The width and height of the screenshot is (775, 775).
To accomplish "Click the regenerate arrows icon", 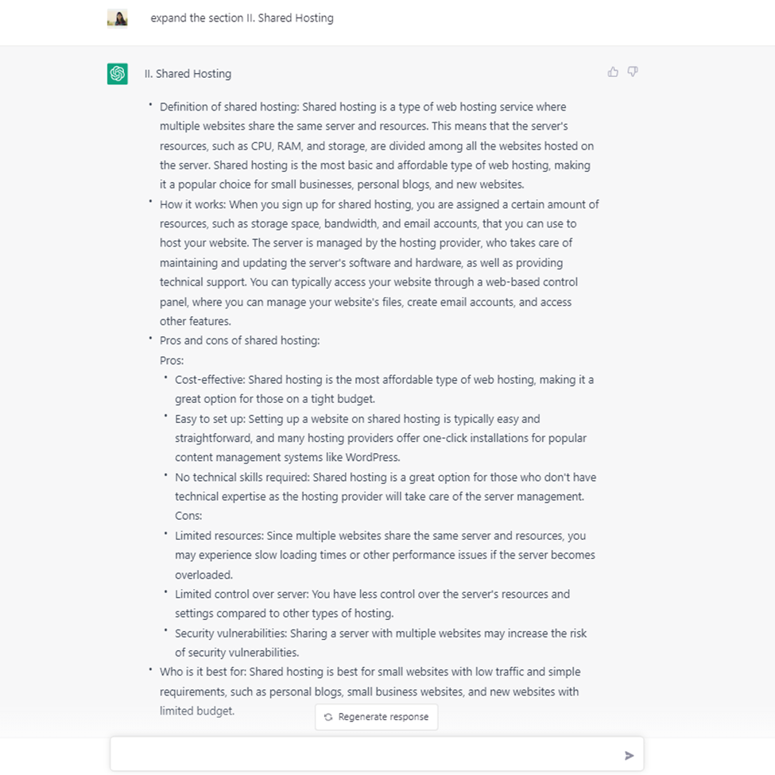I will (x=327, y=716).
